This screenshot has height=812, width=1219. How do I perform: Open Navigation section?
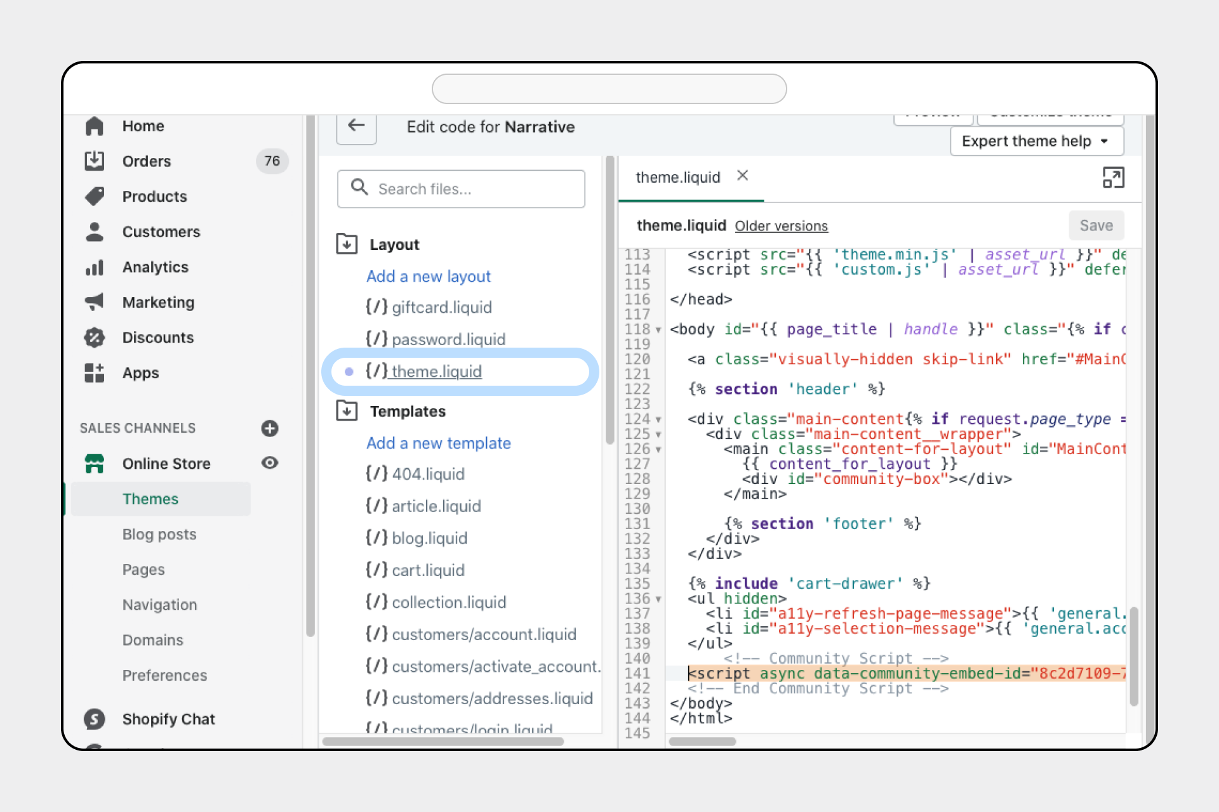[x=160, y=605]
